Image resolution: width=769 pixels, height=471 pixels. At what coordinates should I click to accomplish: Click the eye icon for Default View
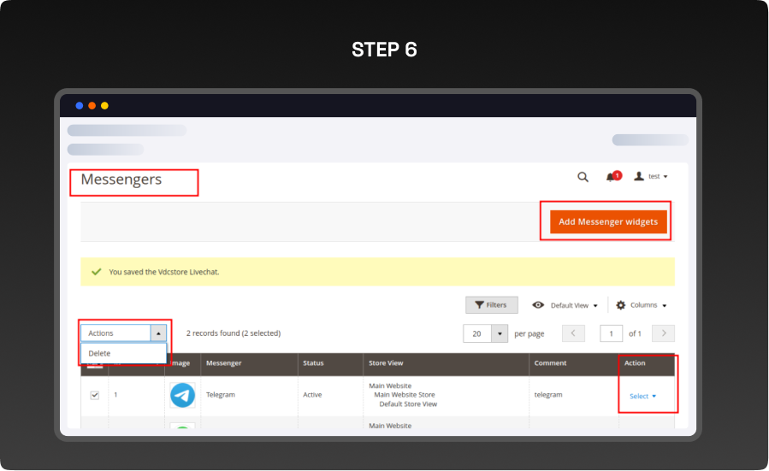[538, 305]
